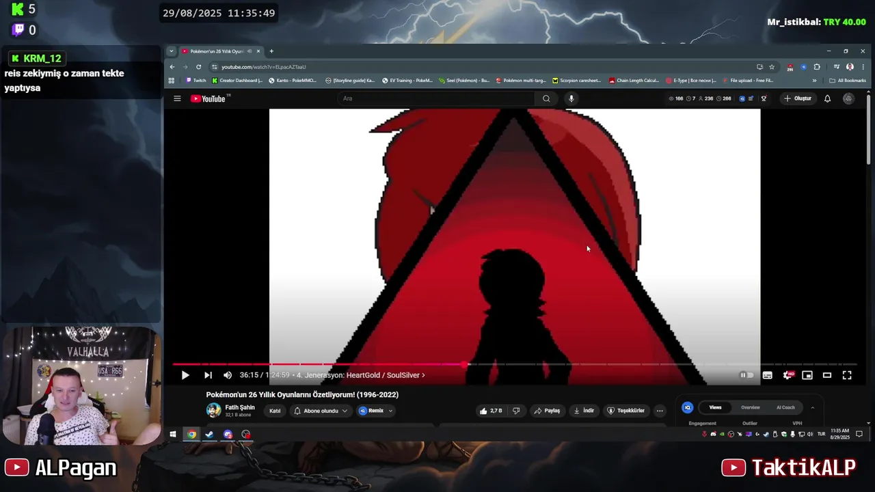The image size is (875, 492).
Task: Go to the YouTube home logo
Action: (208, 98)
